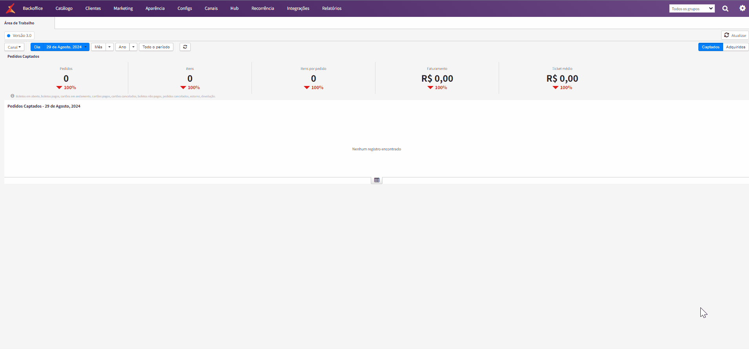Viewport: 749px width, 349px height.
Task: Open the Integrações menu
Action: point(298,8)
